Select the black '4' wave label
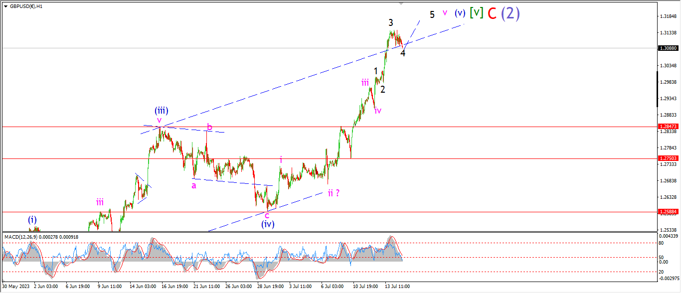 pos(403,53)
